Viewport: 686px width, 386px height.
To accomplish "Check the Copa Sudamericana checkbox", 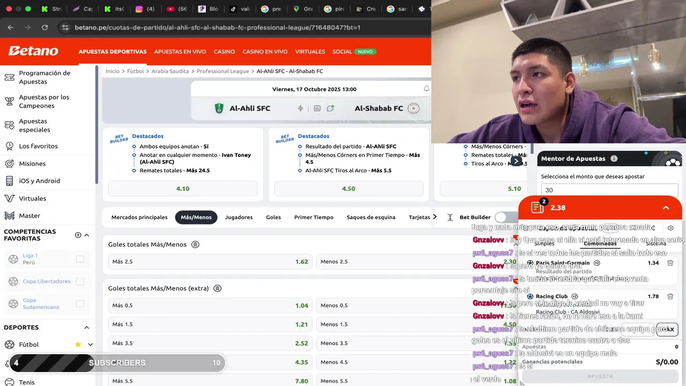I will pos(80,304).
